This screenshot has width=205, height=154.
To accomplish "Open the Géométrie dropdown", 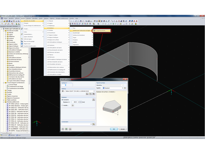I will click(x=122, y=85).
